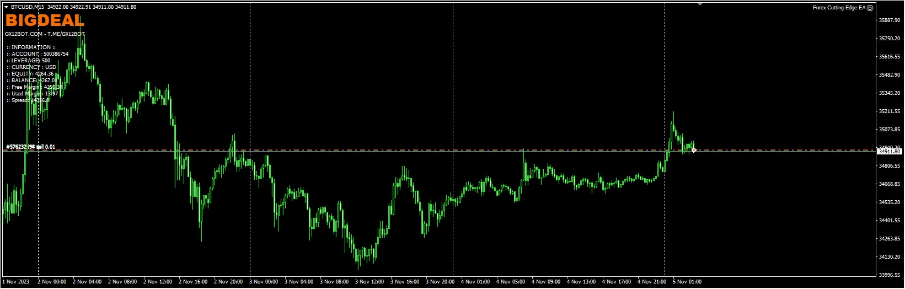Click the Forex Cutting-Edge EA label
This screenshot has width=905, height=289.
coord(839,8)
